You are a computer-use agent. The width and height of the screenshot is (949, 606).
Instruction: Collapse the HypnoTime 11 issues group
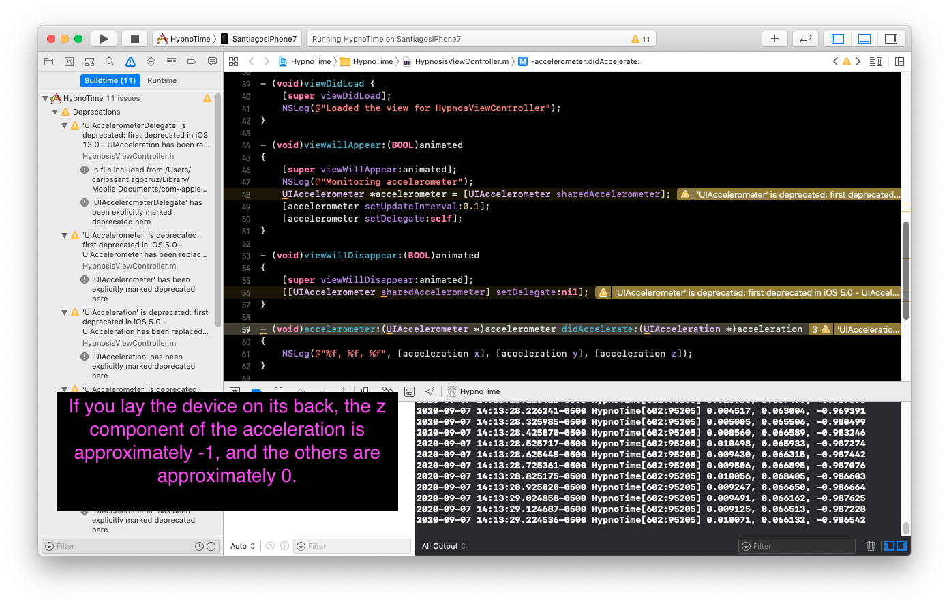pyautogui.click(x=45, y=98)
